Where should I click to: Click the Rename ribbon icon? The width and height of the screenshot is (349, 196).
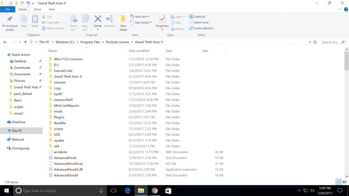pos(109,19)
